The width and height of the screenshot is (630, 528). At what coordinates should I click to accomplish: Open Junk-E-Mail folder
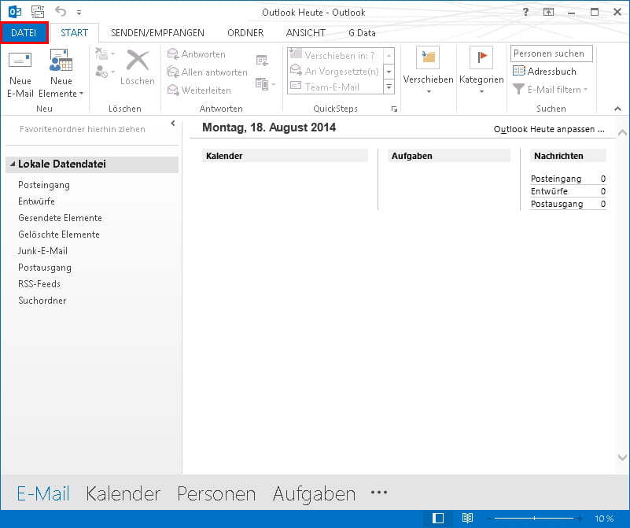(x=43, y=251)
